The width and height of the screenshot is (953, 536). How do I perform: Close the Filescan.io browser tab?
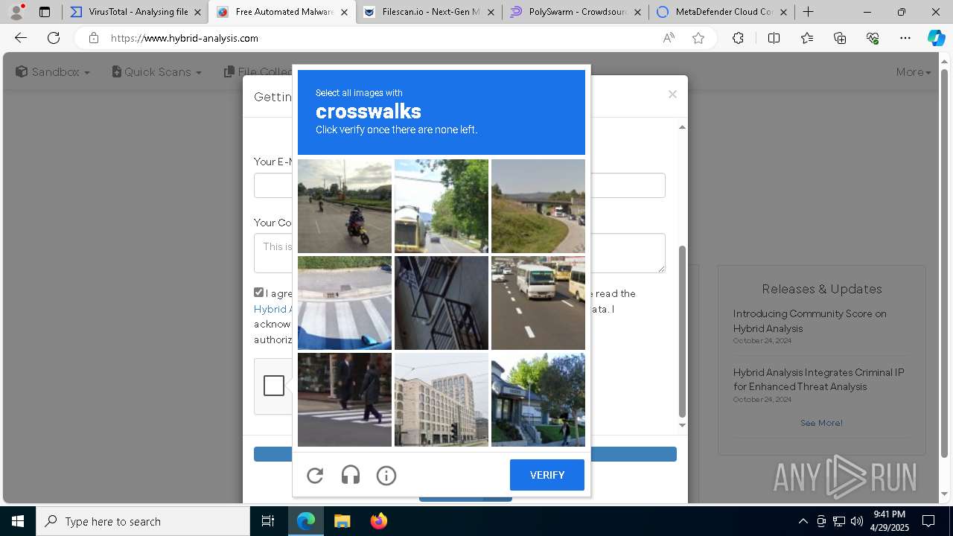(x=491, y=12)
